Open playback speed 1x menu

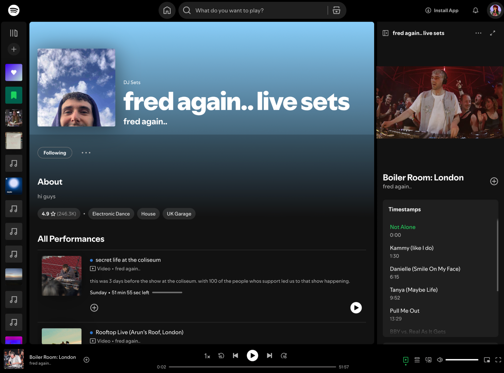click(207, 356)
